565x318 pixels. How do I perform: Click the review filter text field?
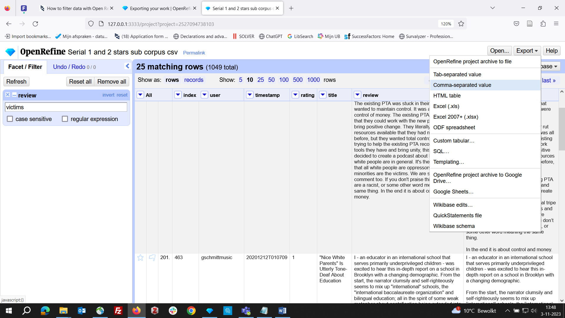pos(66,107)
